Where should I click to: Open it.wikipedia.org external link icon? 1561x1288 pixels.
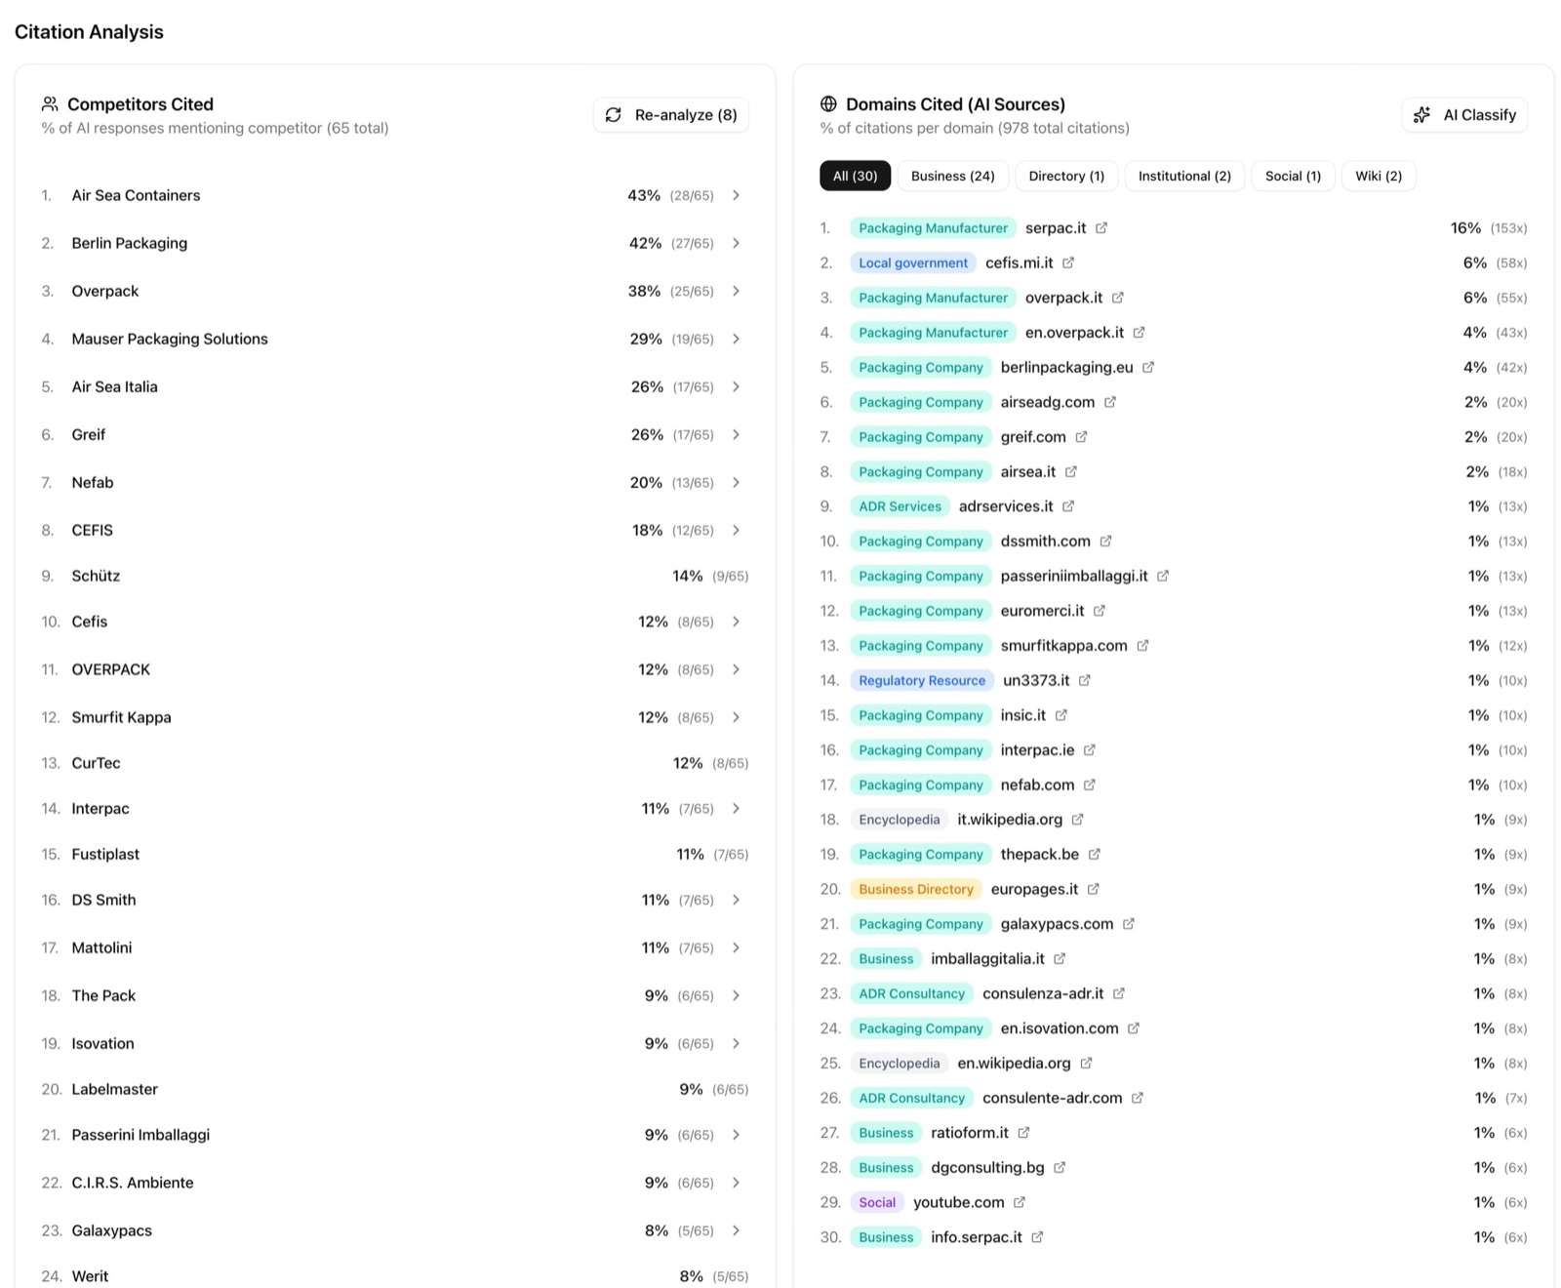[1078, 820]
